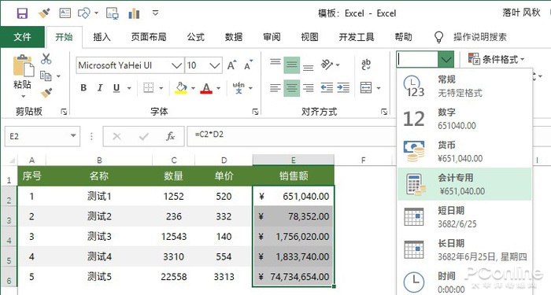This screenshot has width=551, height=295.
Task: Select the 数字 number format
Action: [464, 119]
